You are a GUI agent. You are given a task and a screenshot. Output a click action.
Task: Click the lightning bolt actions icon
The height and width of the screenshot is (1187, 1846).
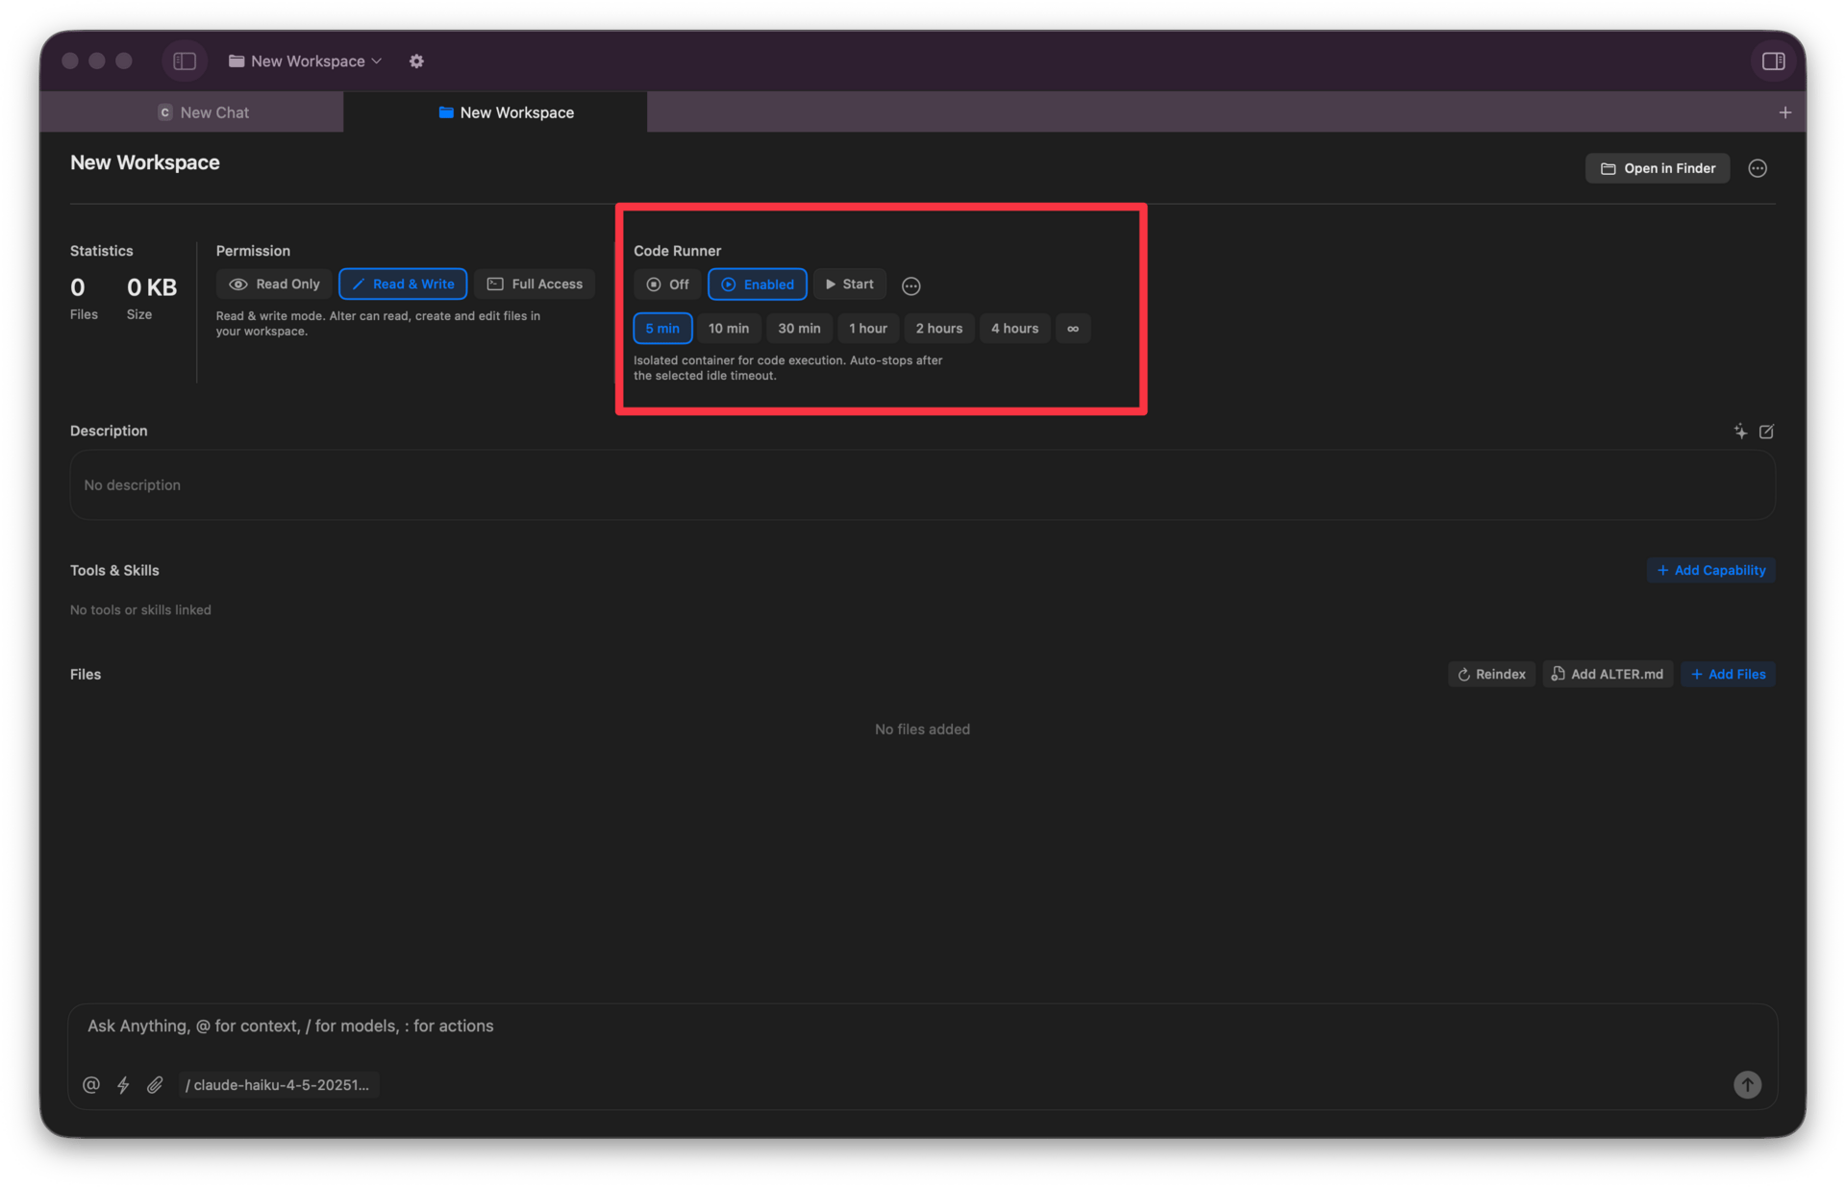pyautogui.click(x=123, y=1085)
